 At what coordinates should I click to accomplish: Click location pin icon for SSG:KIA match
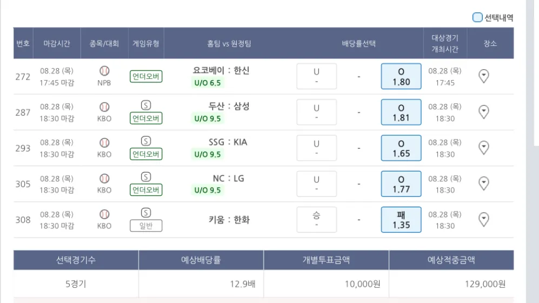[484, 148]
